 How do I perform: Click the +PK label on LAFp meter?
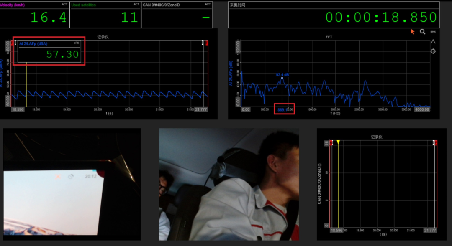77,43
